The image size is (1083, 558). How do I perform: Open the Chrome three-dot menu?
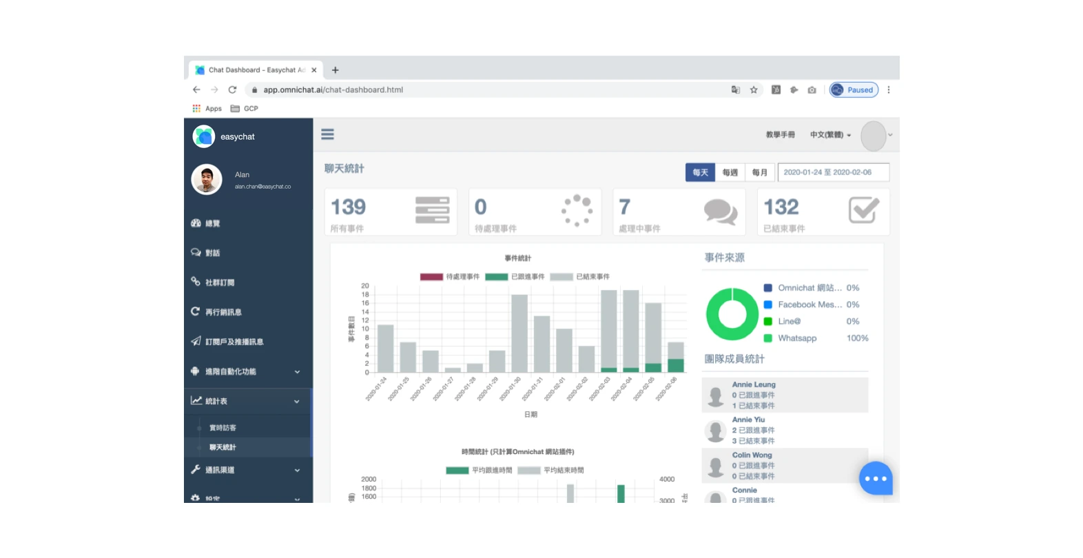889,90
